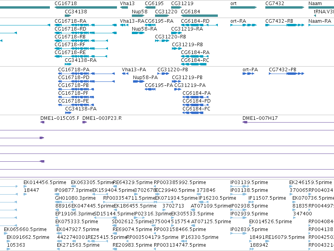
Task: Click transcript CG16718-RE
Action: click(x=70, y=52)
